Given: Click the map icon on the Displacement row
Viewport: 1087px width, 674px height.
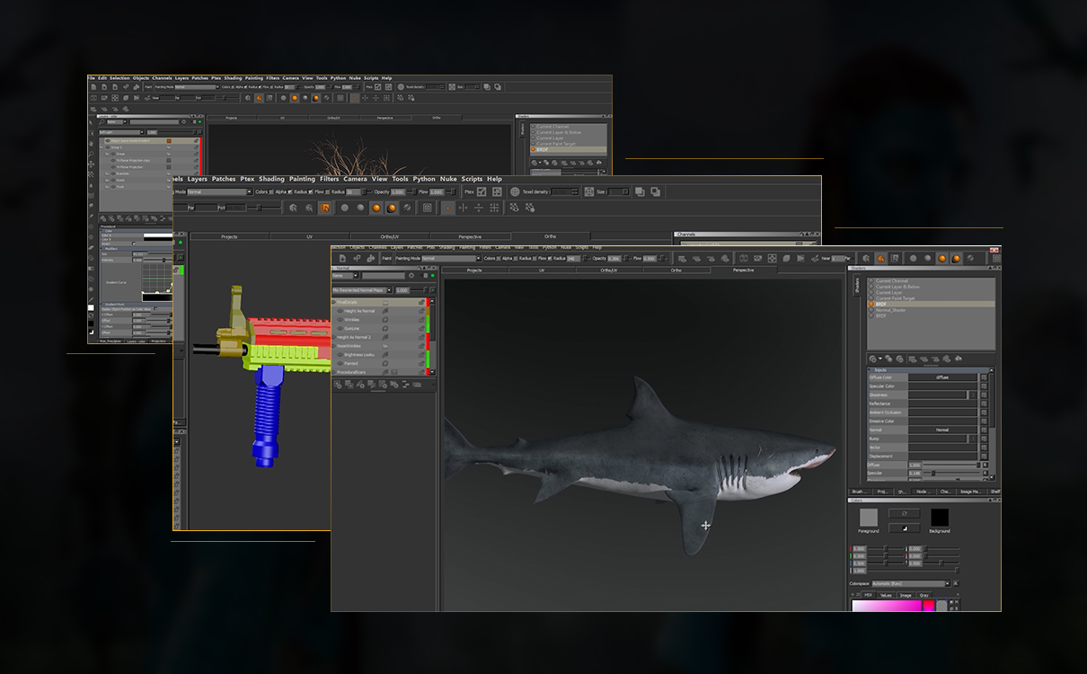Looking at the screenshot, I should [984, 457].
